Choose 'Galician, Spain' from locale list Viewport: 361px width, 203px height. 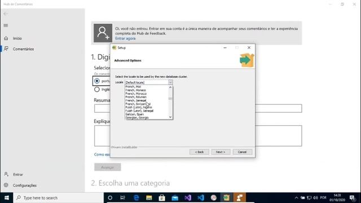click(x=135, y=114)
